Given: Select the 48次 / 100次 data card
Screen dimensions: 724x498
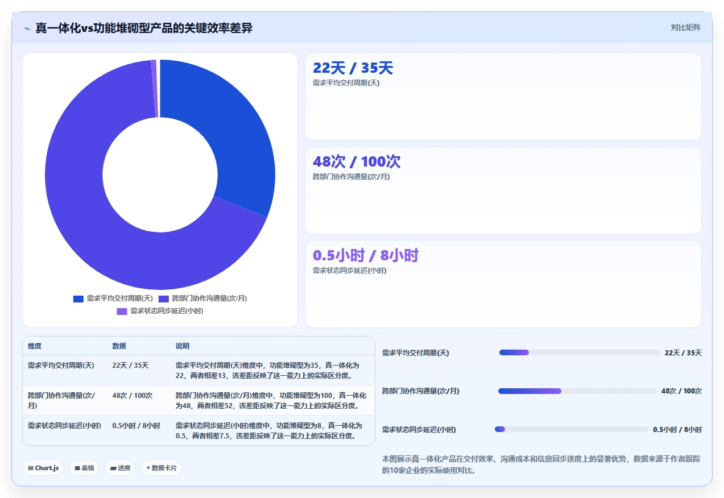Looking at the screenshot, I should tap(503, 190).
